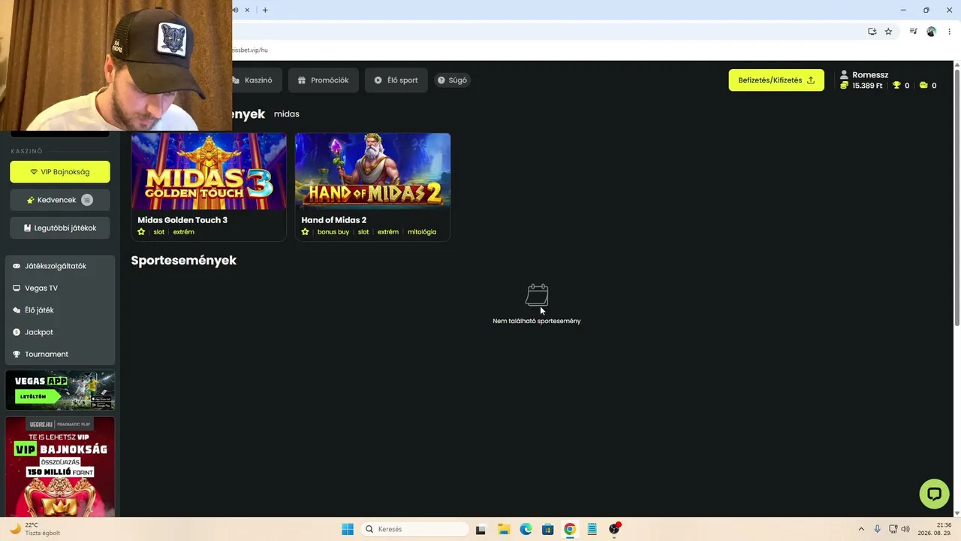Image resolution: width=961 pixels, height=541 pixels.
Task: Open the Chrome profile avatar
Action: [932, 32]
